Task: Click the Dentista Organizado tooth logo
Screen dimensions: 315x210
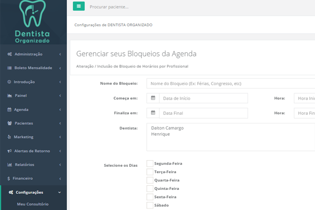Action: click(x=32, y=22)
